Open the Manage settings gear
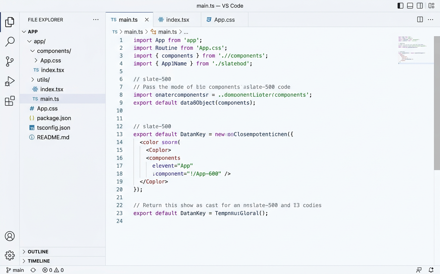This screenshot has height=274, width=440. (10, 256)
